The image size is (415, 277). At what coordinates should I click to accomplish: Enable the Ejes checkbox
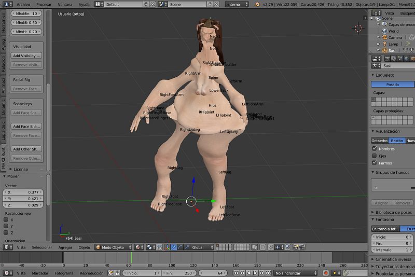click(x=375, y=156)
